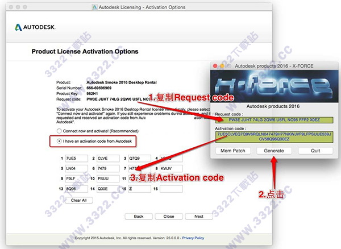The image size is (341, 249).
Task: Click Generate in the X-FORCE window
Action: coord(274,151)
